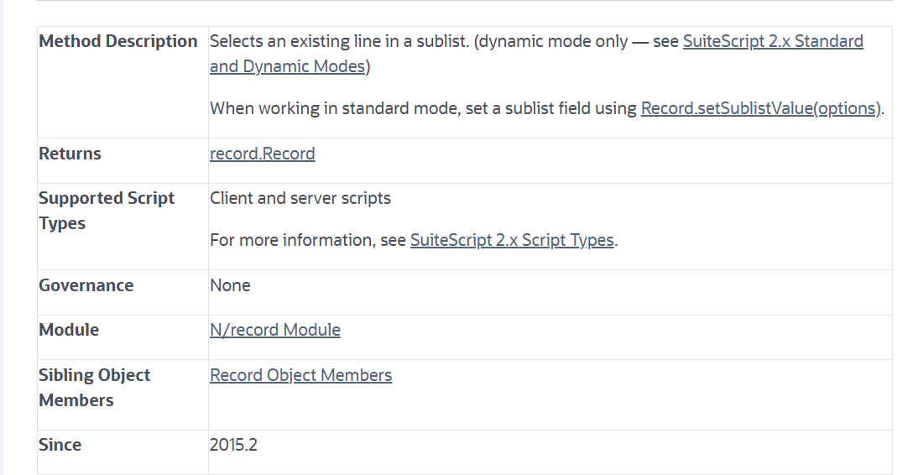The image size is (913, 475).
Task: Click the sentence starting Selects an existing line
Action: 338,41
